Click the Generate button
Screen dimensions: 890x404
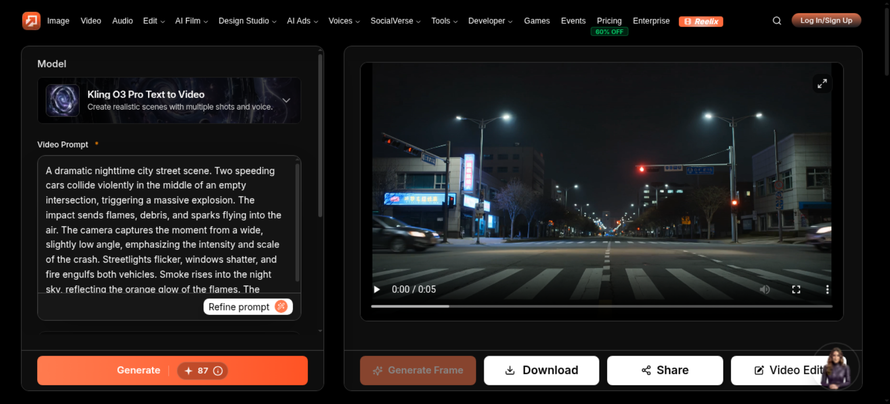173,371
